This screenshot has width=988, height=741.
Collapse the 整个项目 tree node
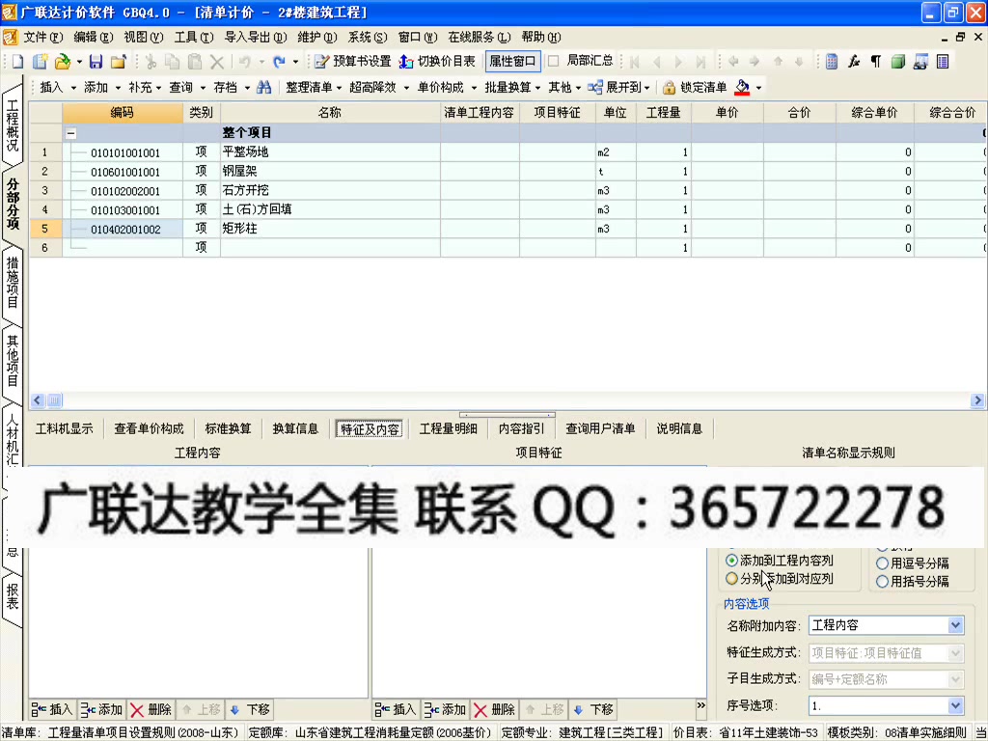pyautogui.click(x=70, y=132)
